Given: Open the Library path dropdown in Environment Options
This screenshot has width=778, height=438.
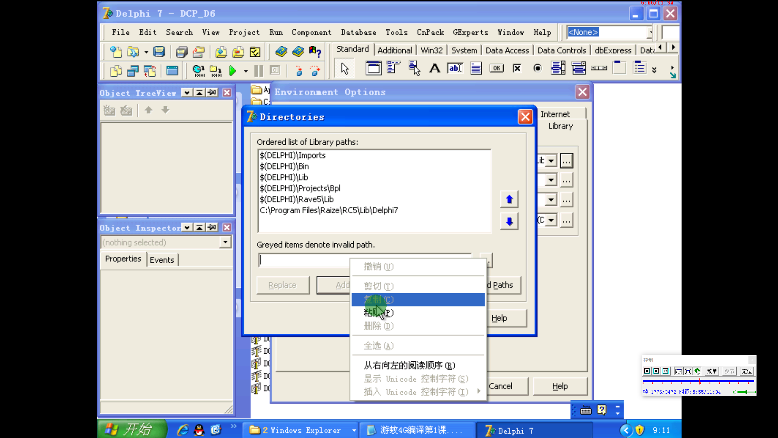Looking at the screenshot, I should (551, 161).
